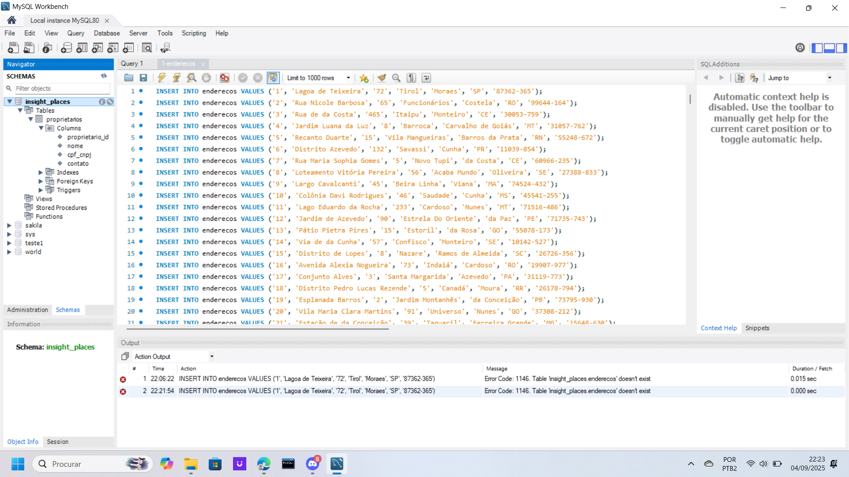This screenshot has width=849, height=477.
Task: Toggle stop-on-error script execution
Action: 225,78
